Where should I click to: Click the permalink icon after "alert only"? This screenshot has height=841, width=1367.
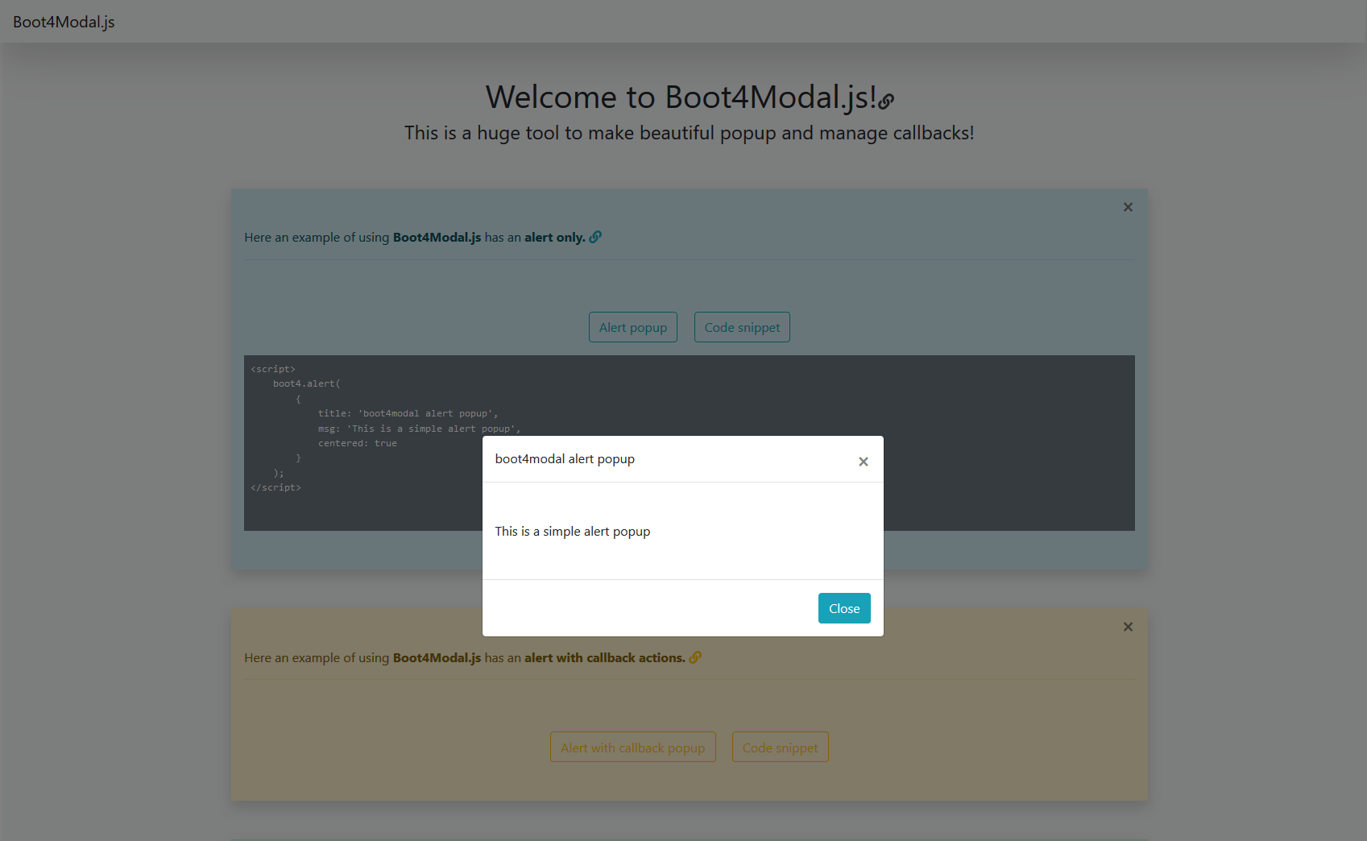(x=595, y=236)
